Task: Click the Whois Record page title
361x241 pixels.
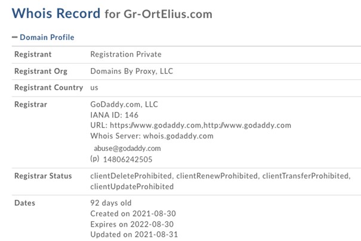Action: (56, 13)
